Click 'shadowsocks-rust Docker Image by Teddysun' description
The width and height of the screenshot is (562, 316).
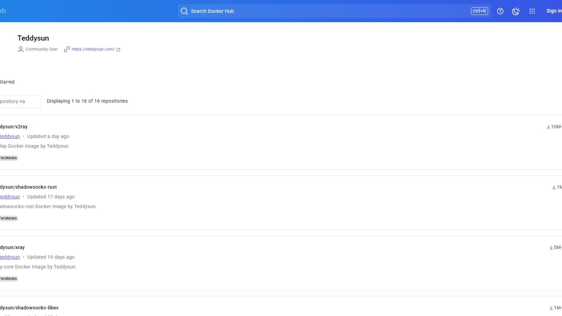pyautogui.click(x=48, y=206)
